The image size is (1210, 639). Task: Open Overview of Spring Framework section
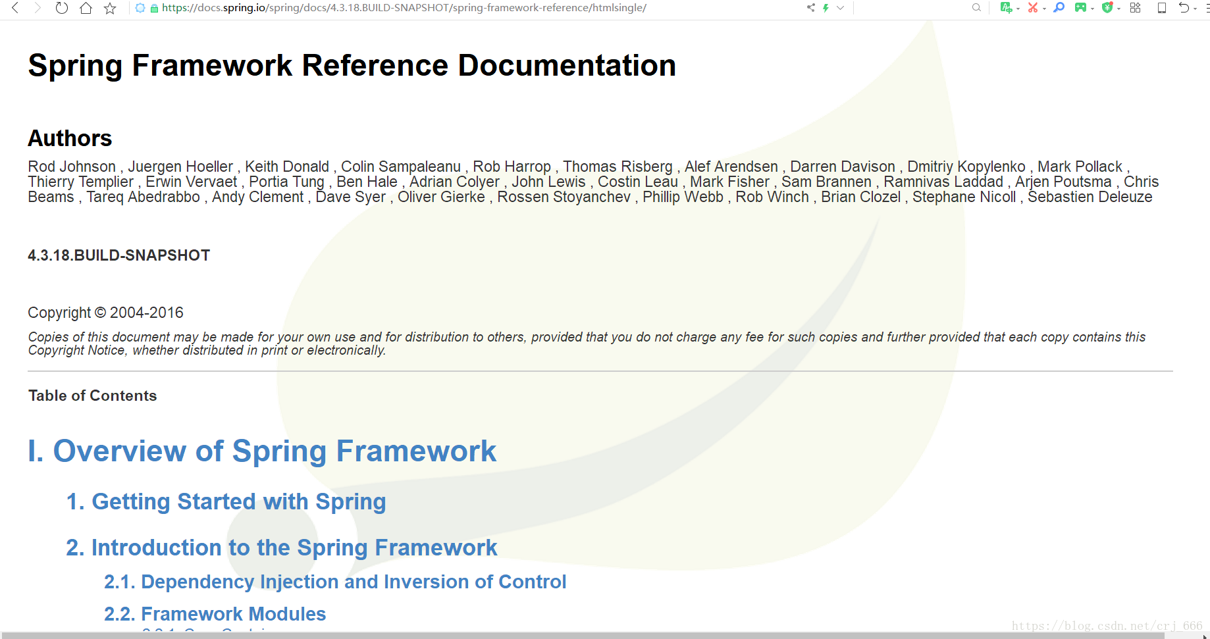click(x=262, y=451)
